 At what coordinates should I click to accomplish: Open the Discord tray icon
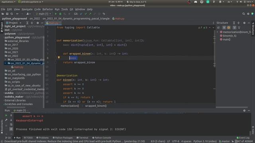pos(196,2)
